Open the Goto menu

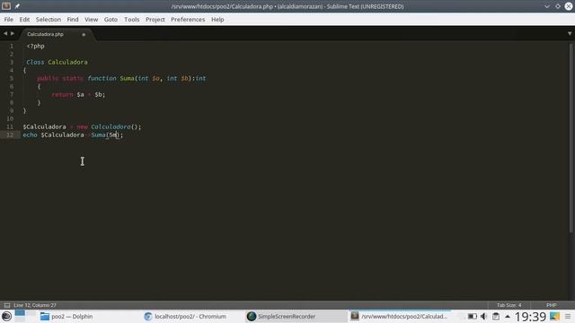tap(111, 20)
